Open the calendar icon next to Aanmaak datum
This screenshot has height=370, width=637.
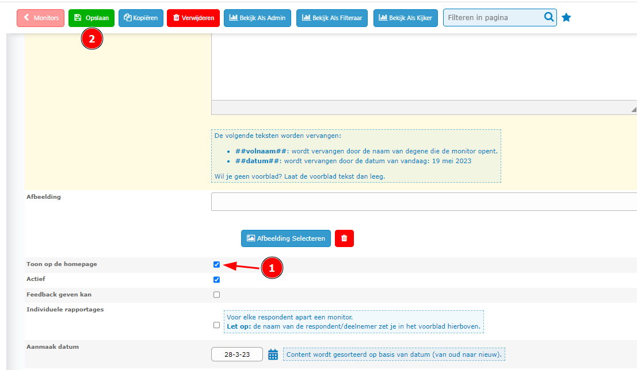coord(273,354)
